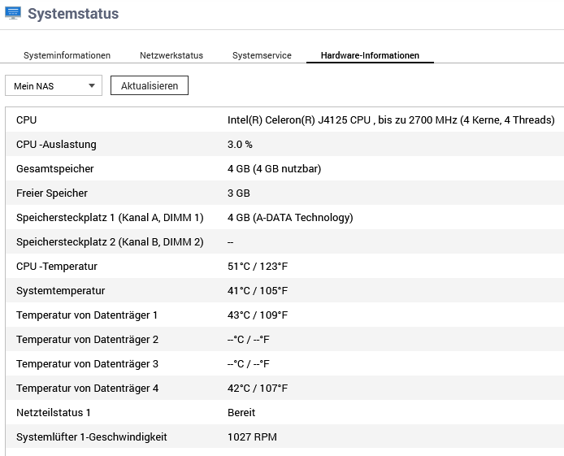Select the Hardware-Informationen tab
Viewport: 564px width, 456px height.
click(x=370, y=55)
